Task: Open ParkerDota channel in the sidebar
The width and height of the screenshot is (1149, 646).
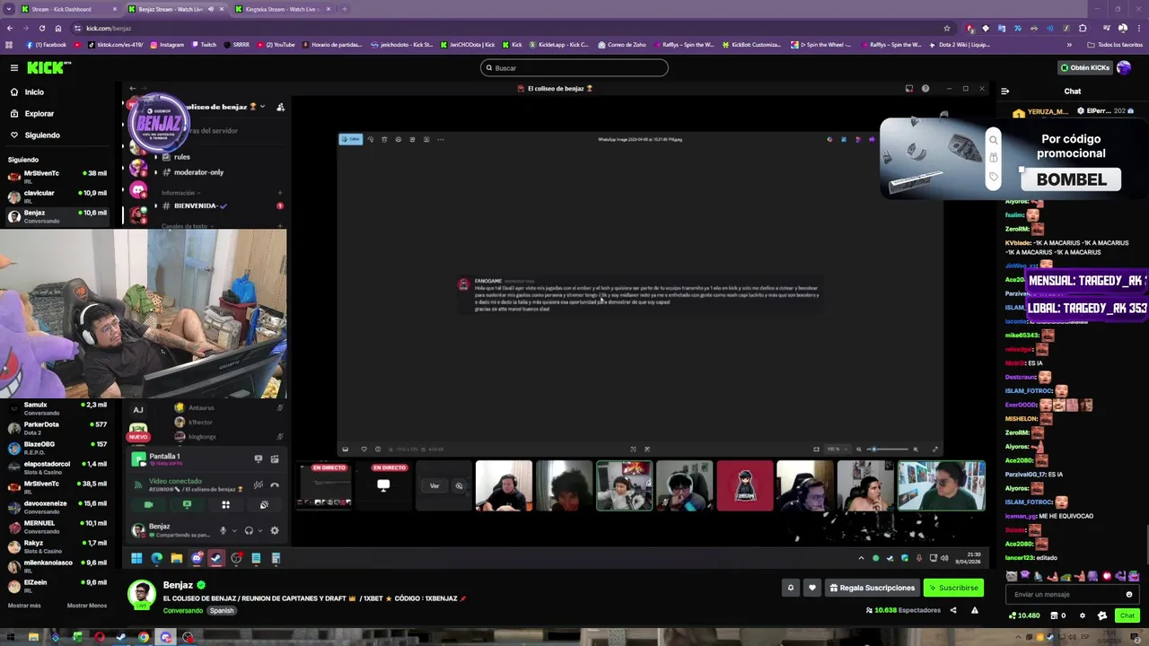Action: (x=57, y=428)
